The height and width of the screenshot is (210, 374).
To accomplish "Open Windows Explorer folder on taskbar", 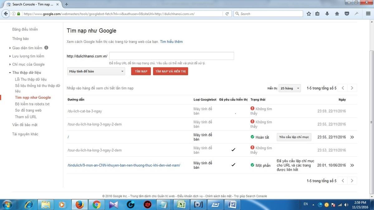I will click(x=46, y=204).
